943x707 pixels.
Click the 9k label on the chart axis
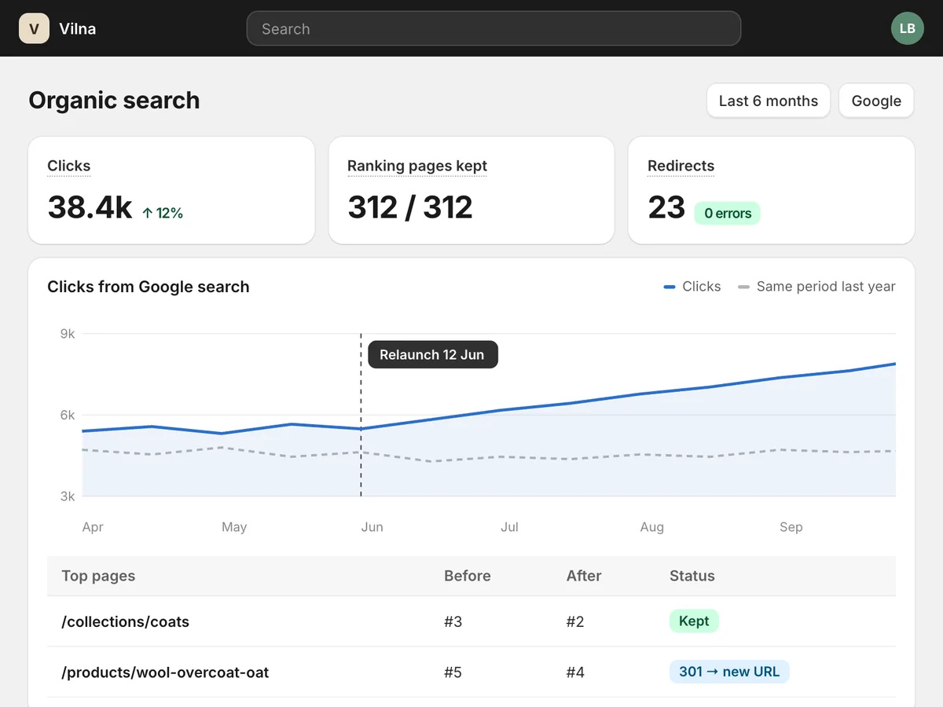coord(68,334)
